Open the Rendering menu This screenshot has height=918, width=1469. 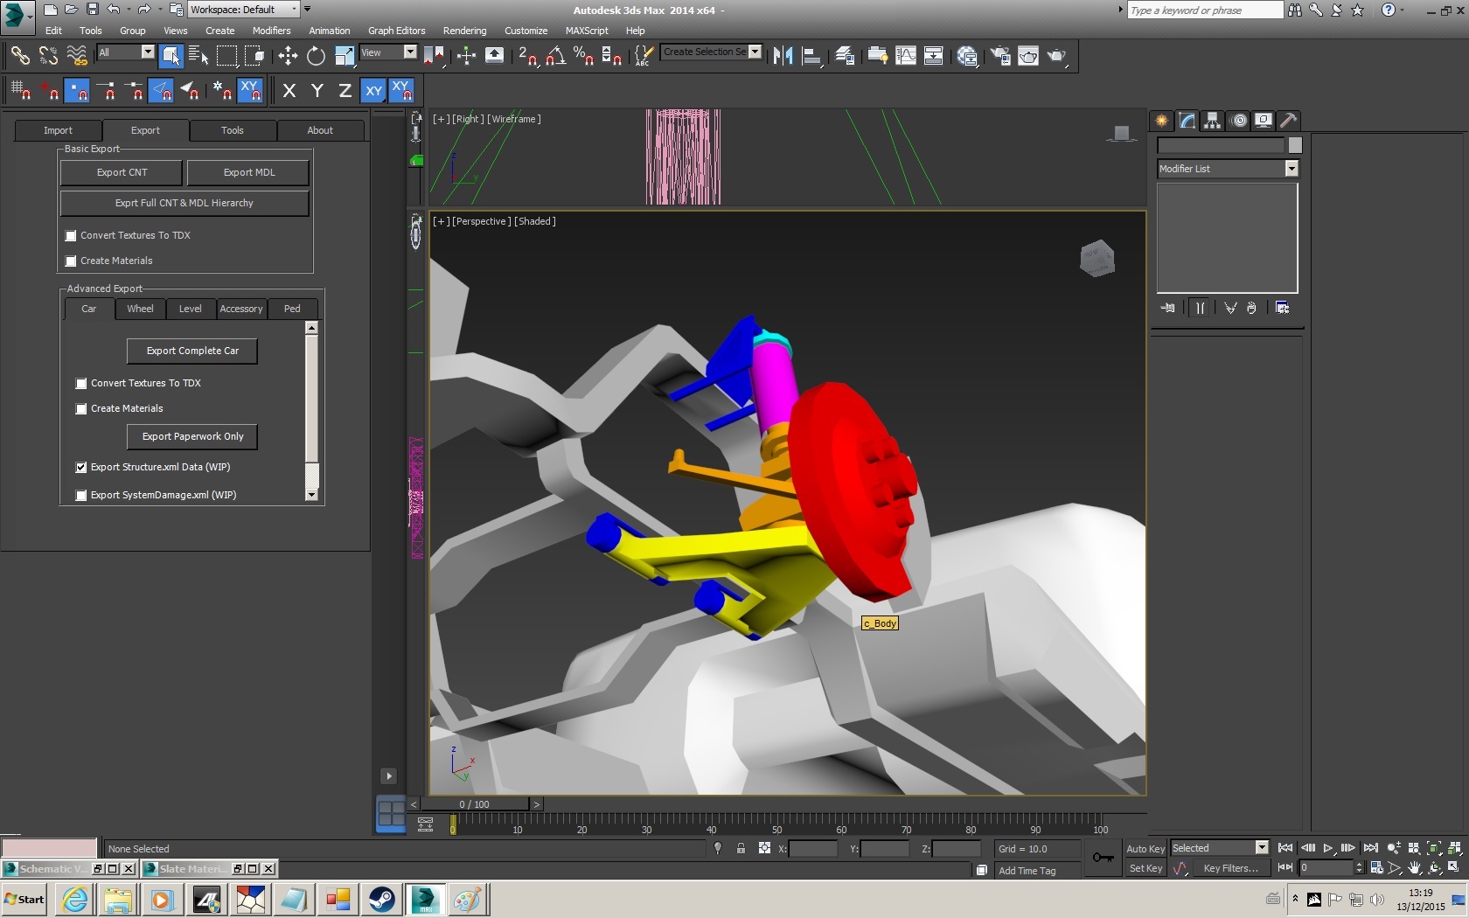464,31
